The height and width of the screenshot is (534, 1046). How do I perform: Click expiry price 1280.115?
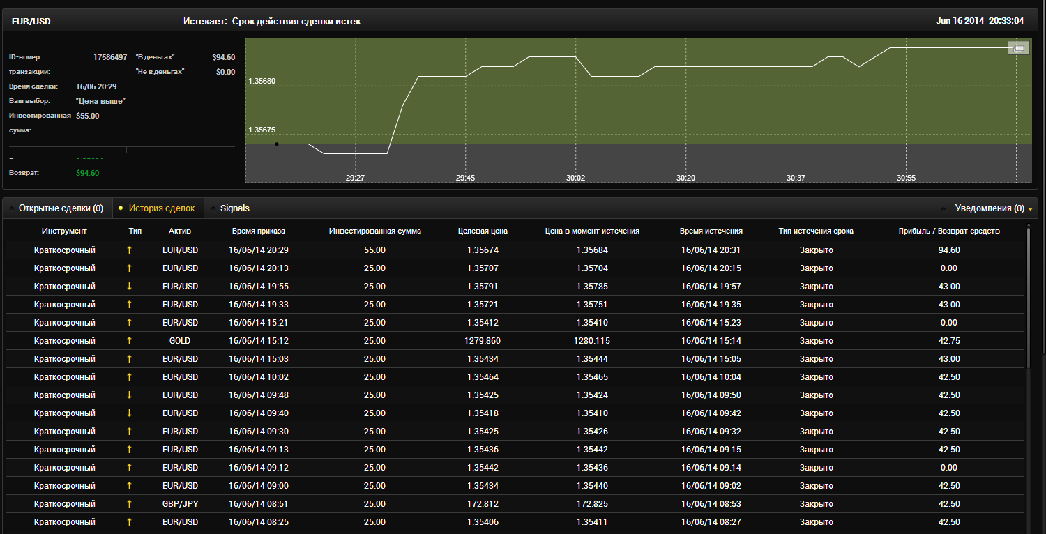[592, 341]
